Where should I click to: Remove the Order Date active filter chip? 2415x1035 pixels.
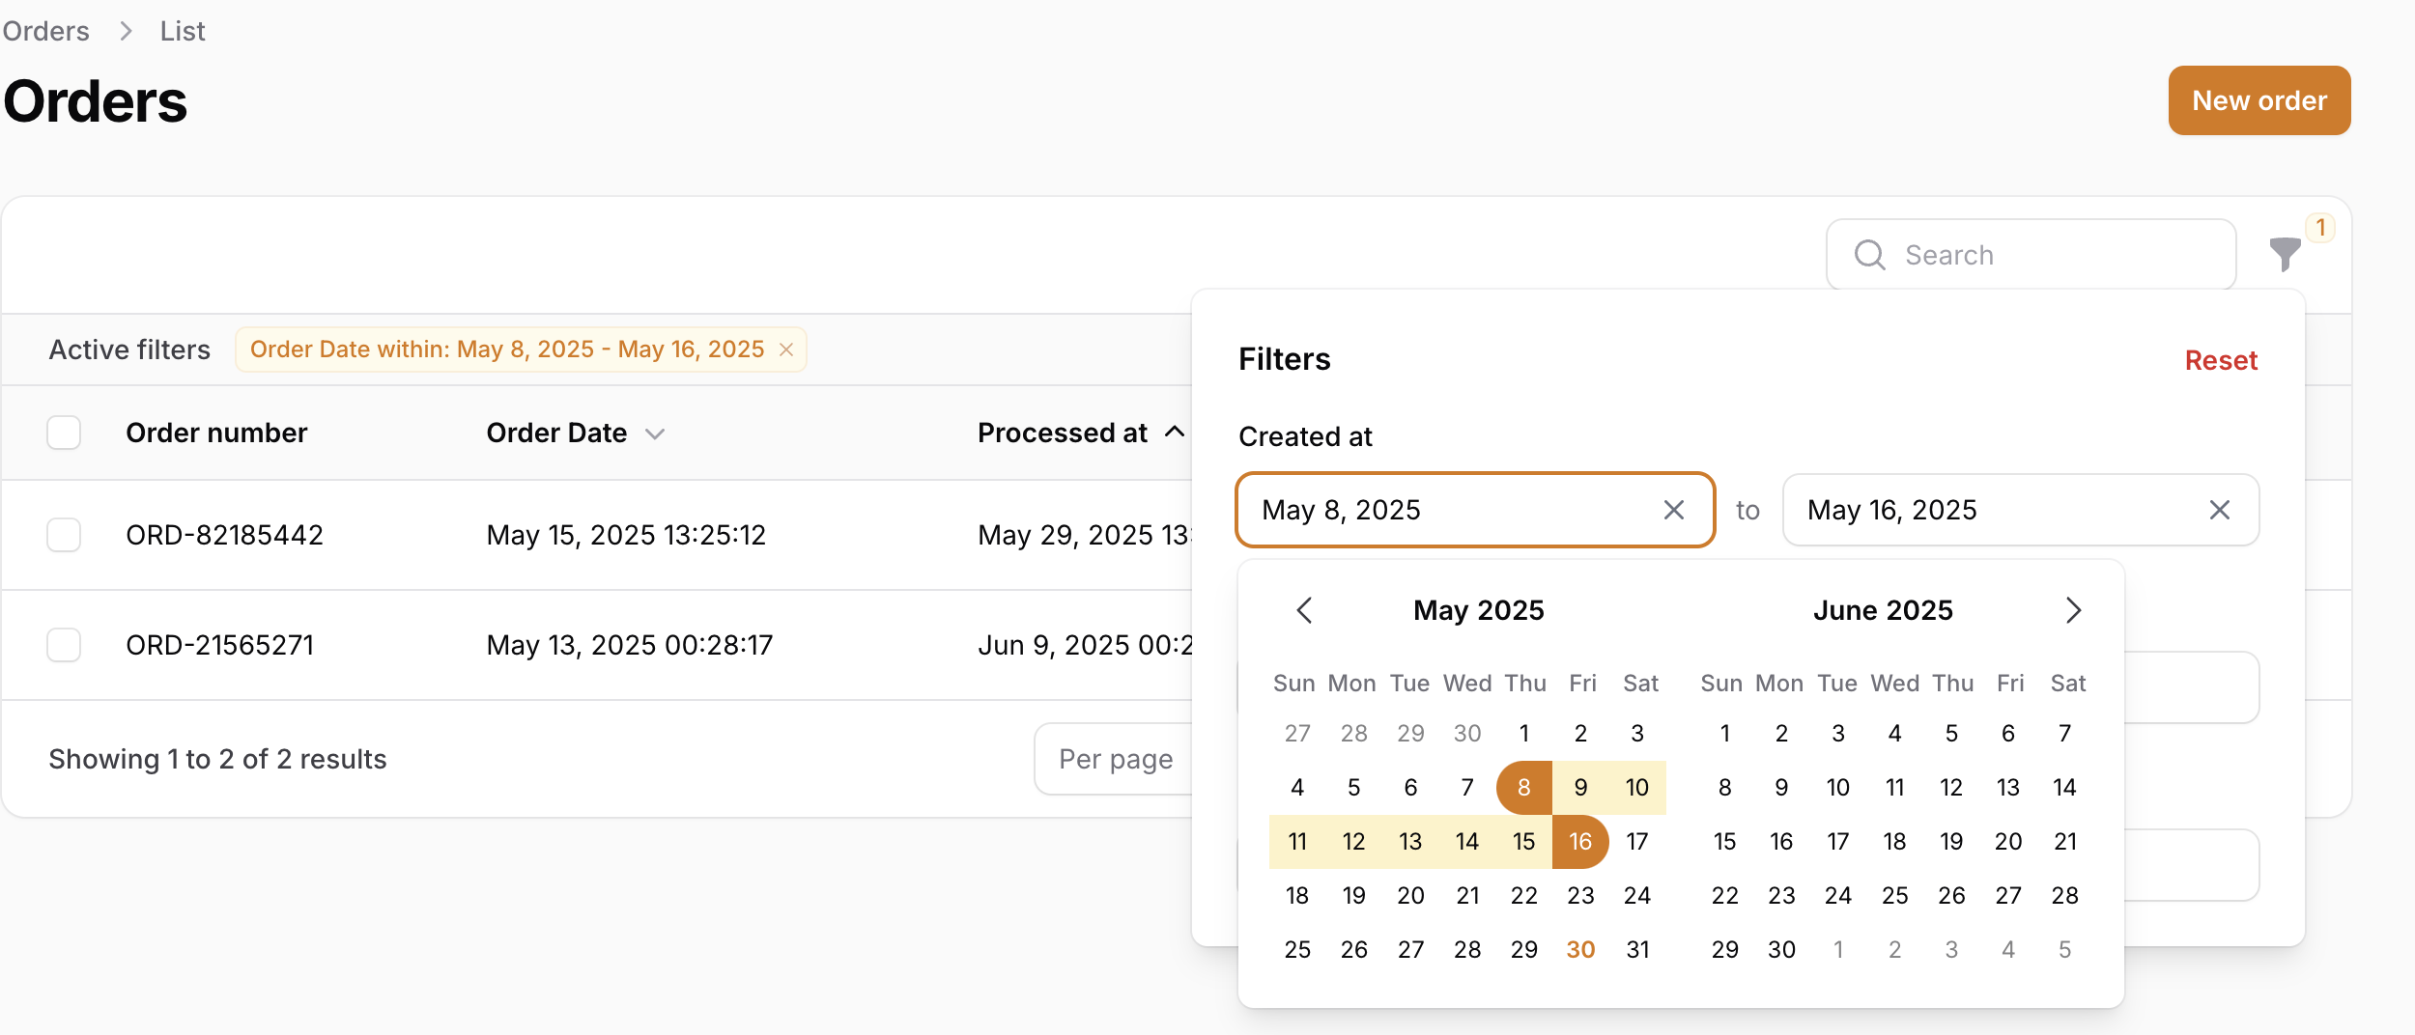pos(785,350)
